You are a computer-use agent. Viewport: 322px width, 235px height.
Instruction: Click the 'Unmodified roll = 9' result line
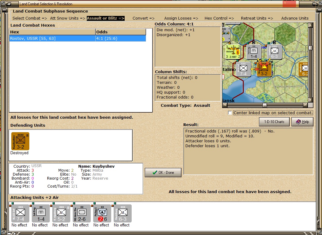click(220, 136)
